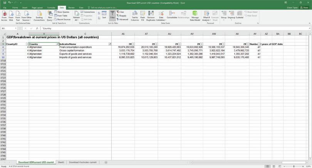Open the File menu
The height and width of the screenshot is (168, 312).
[5, 8]
